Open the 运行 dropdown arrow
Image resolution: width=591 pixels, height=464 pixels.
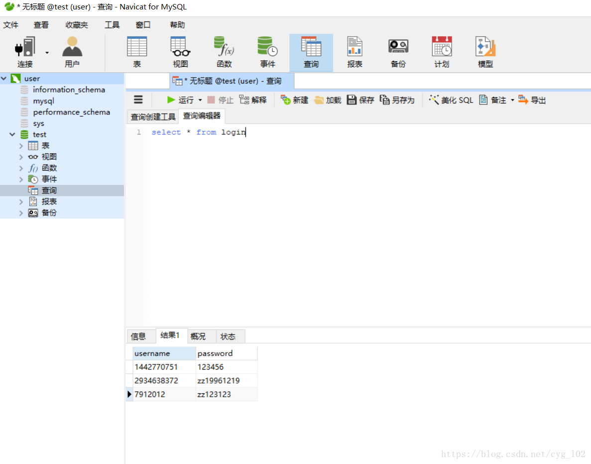(x=200, y=100)
